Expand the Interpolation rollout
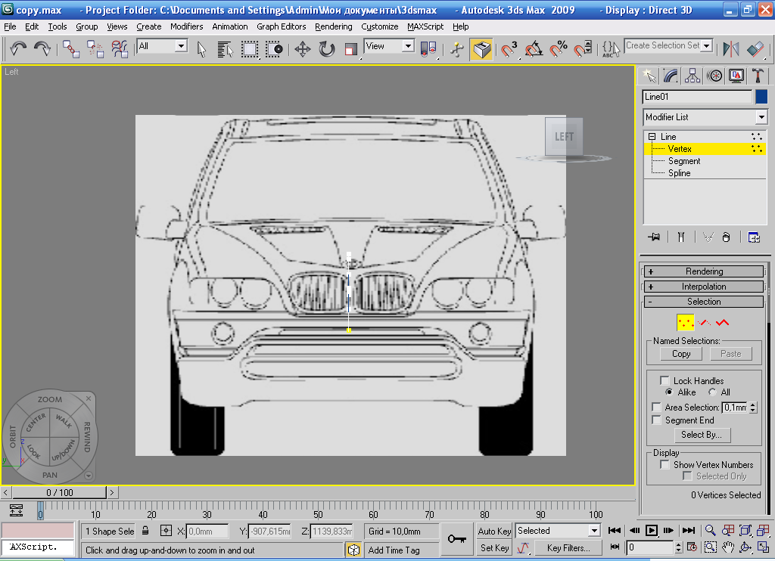This screenshot has width=775, height=561. coord(704,287)
